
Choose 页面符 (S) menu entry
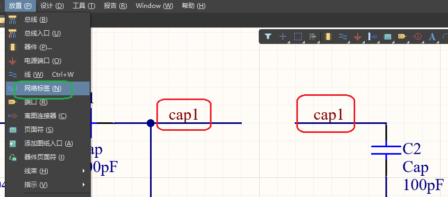coord(48,130)
